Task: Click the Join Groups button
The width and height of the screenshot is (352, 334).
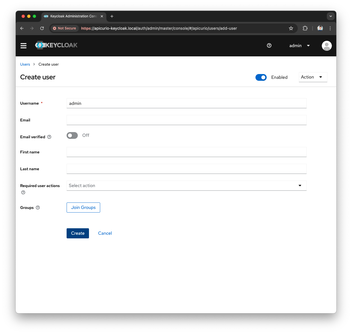Action: (x=83, y=208)
